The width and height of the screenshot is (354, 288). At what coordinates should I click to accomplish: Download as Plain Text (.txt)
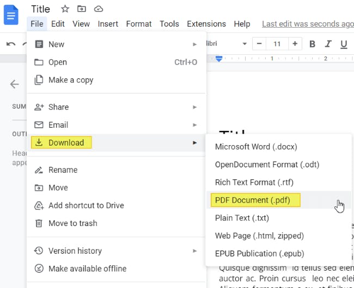point(279,218)
